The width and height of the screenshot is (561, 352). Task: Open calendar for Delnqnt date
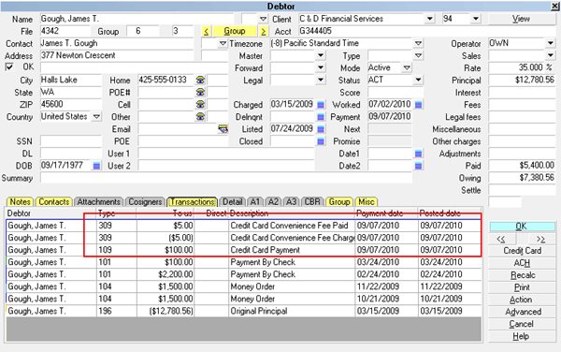coord(321,117)
